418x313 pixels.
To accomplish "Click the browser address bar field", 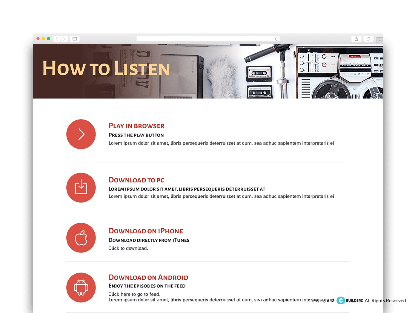I will [x=208, y=39].
